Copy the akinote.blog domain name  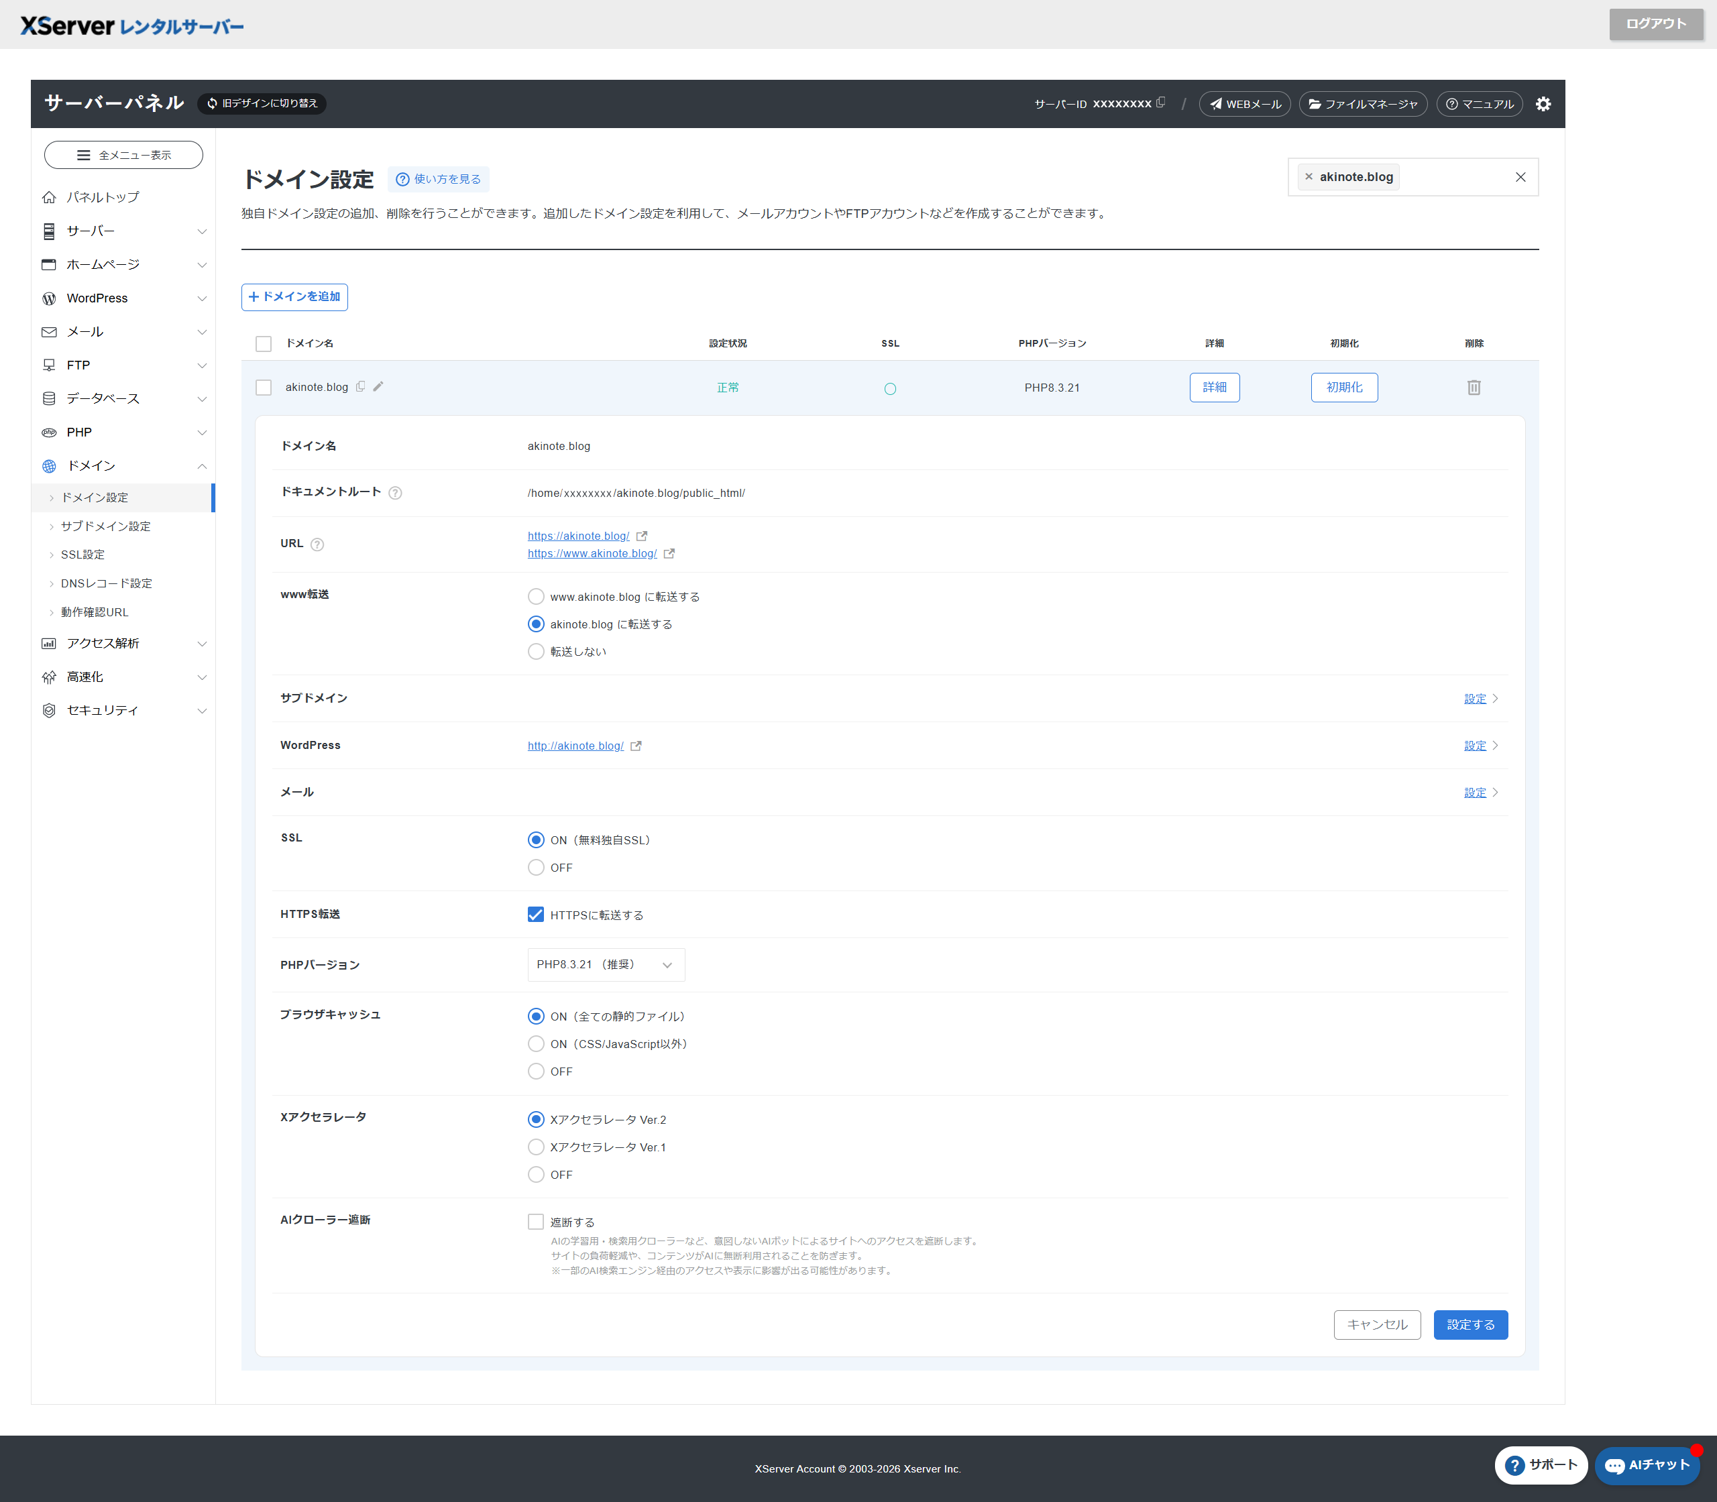click(x=361, y=388)
